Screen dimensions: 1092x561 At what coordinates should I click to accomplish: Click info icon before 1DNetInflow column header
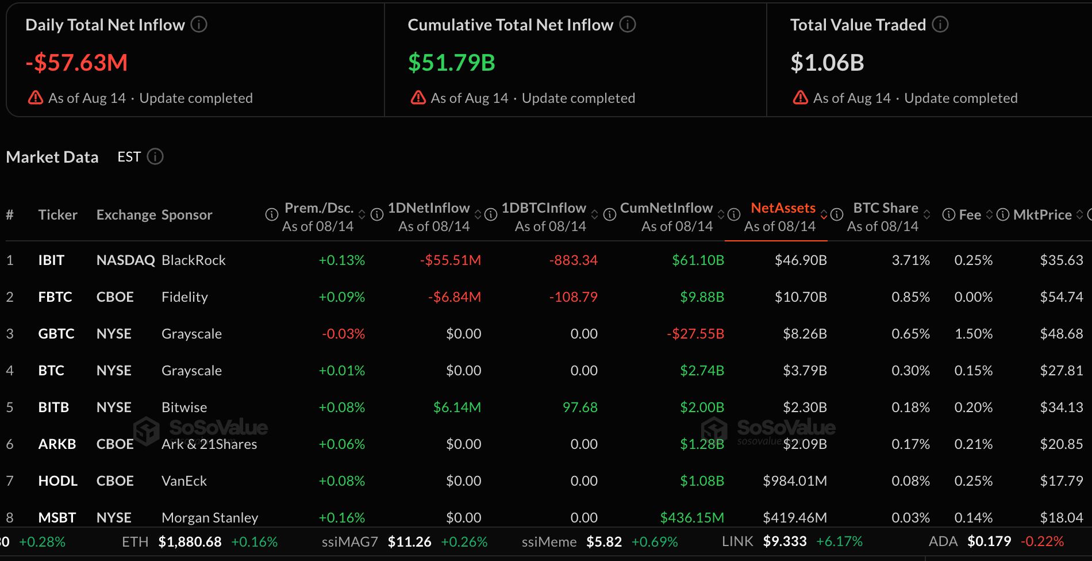(377, 215)
